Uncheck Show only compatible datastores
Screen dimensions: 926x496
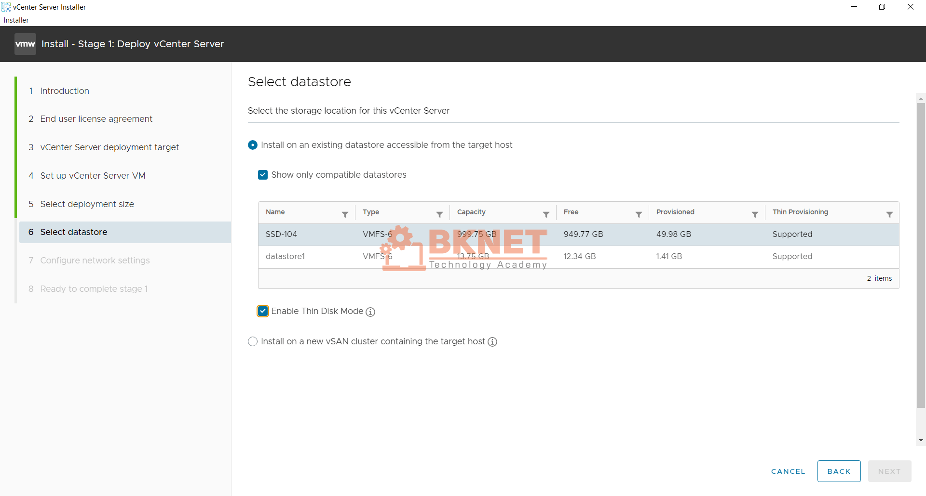click(263, 175)
